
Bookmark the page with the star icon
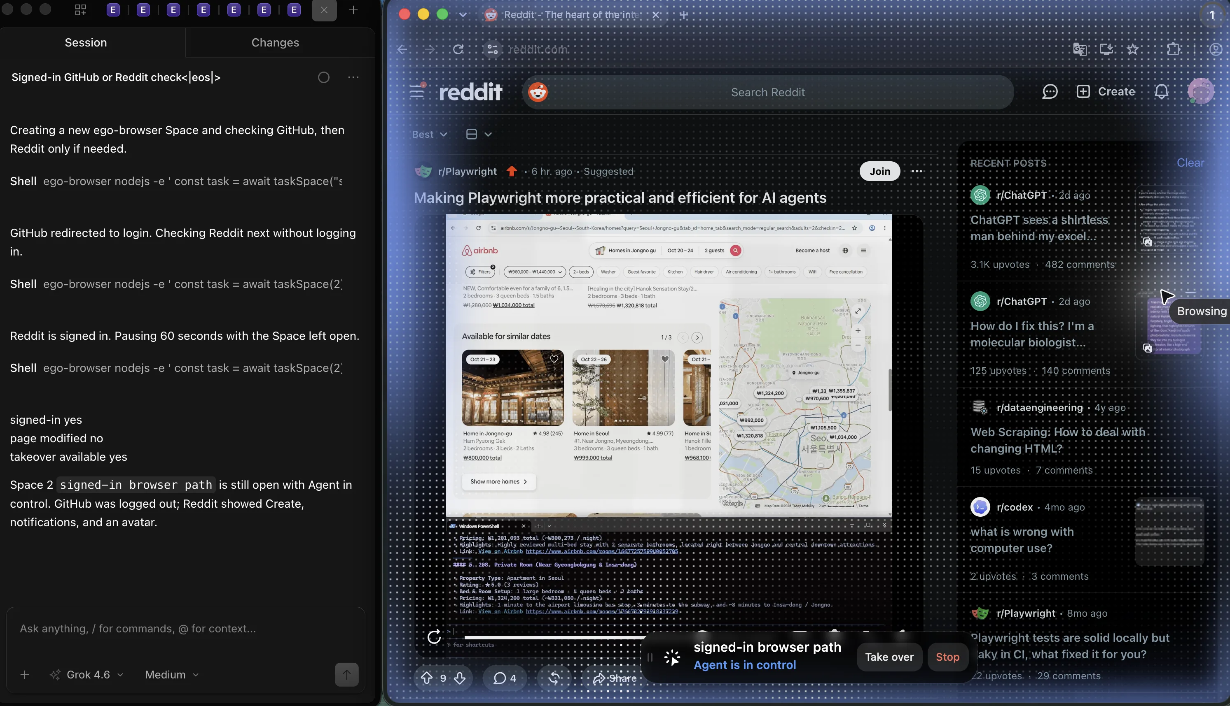click(1133, 49)
